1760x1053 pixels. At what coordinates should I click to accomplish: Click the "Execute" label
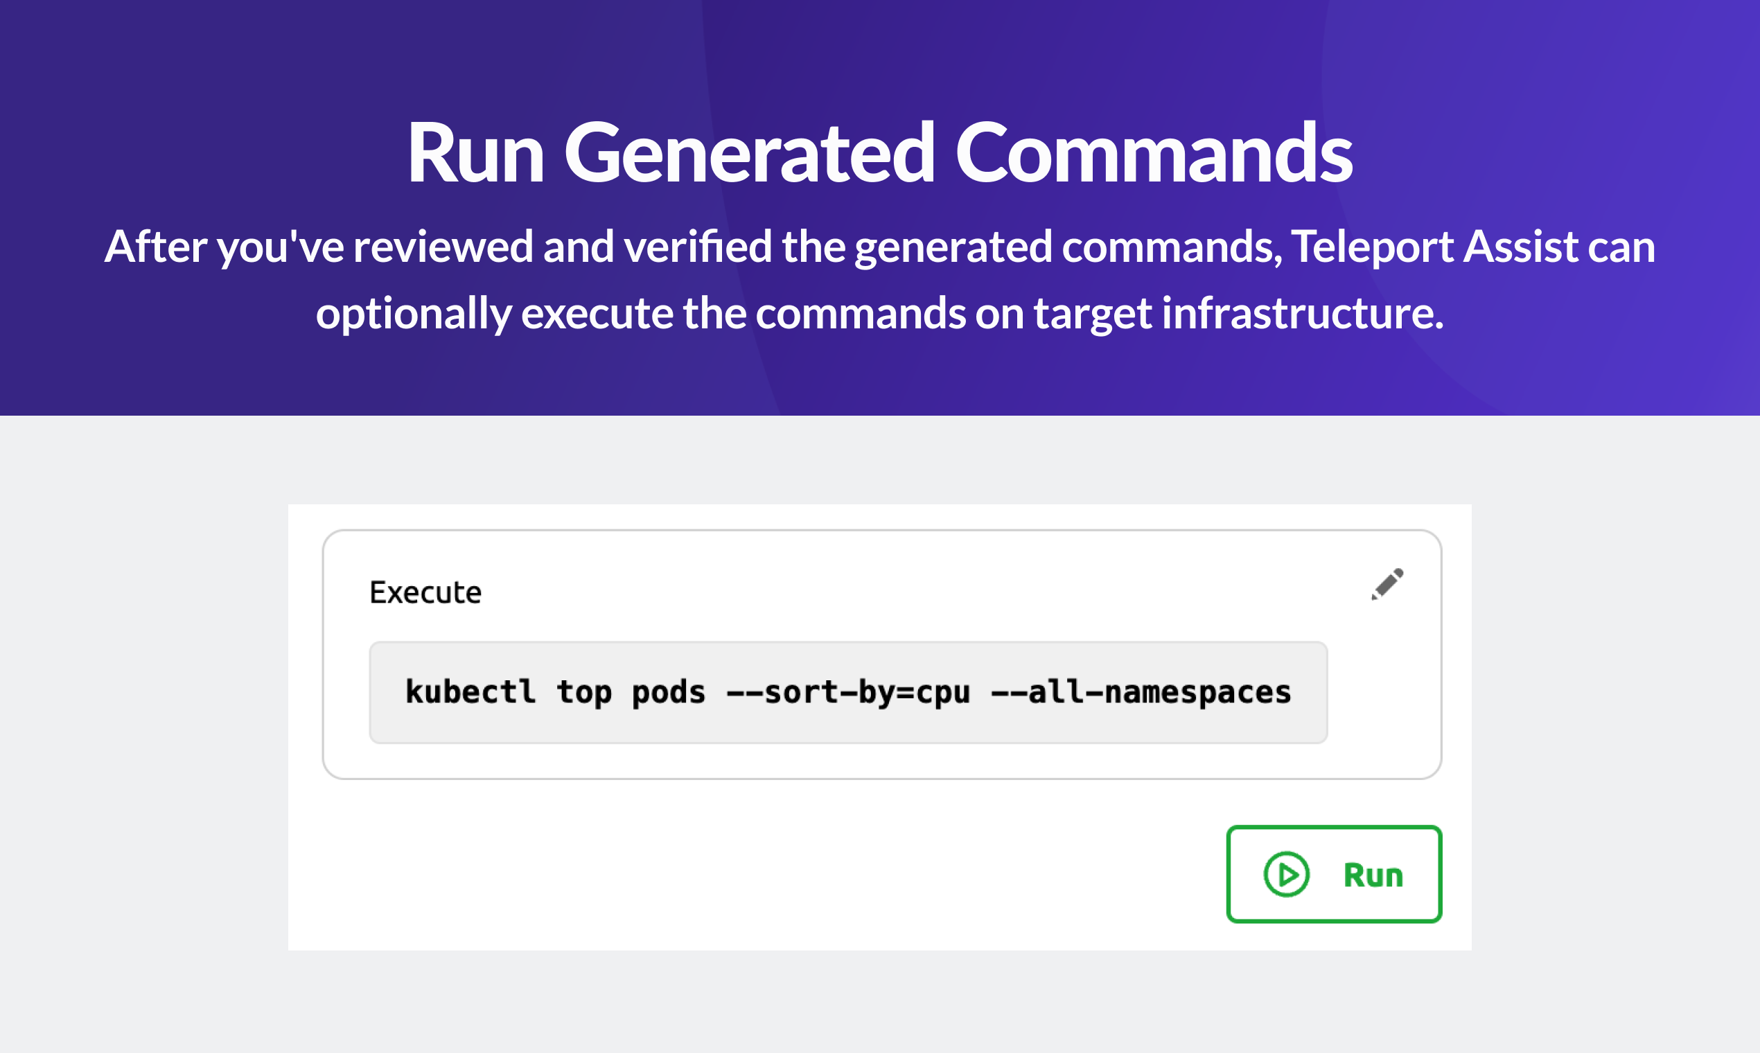pos(425,592)
